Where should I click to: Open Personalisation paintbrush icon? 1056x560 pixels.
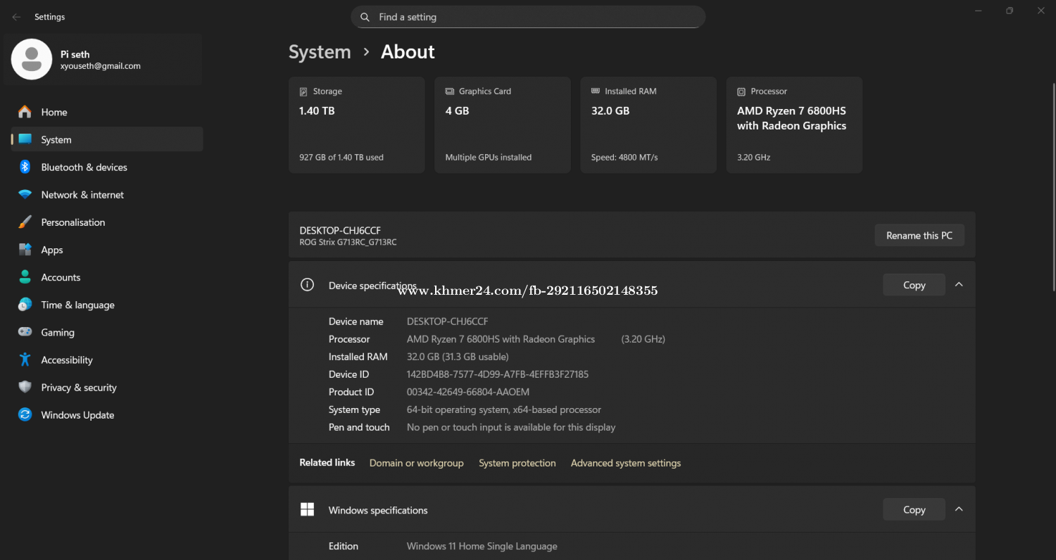25,222
